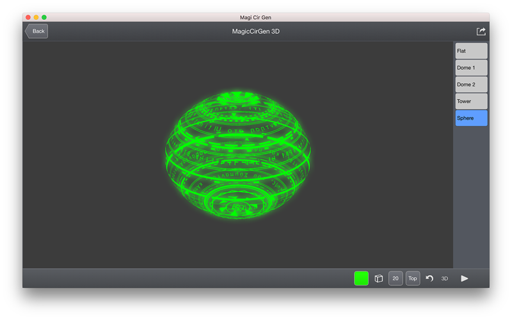
Task: Minimize window with the yellow button
Action: coord(36,17)
